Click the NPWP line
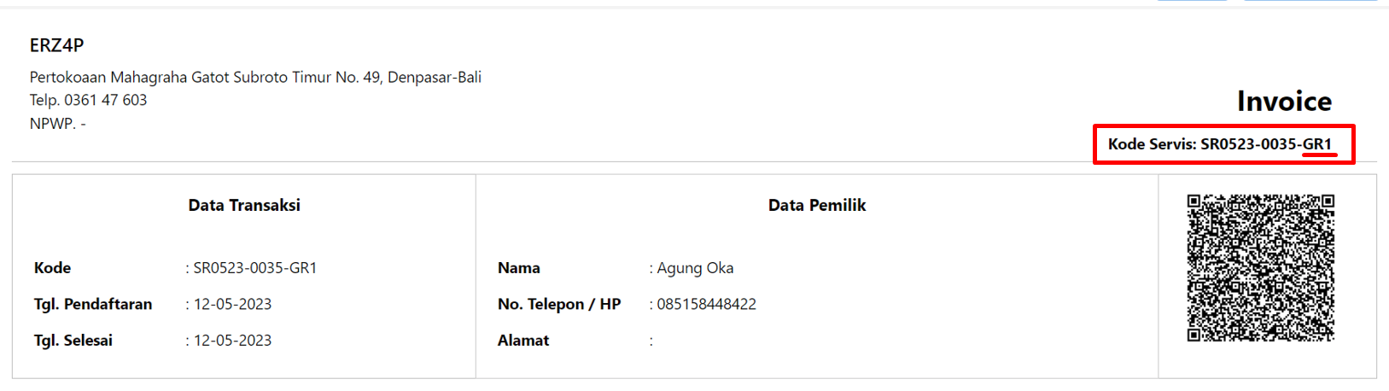 [x=57, y=123]
